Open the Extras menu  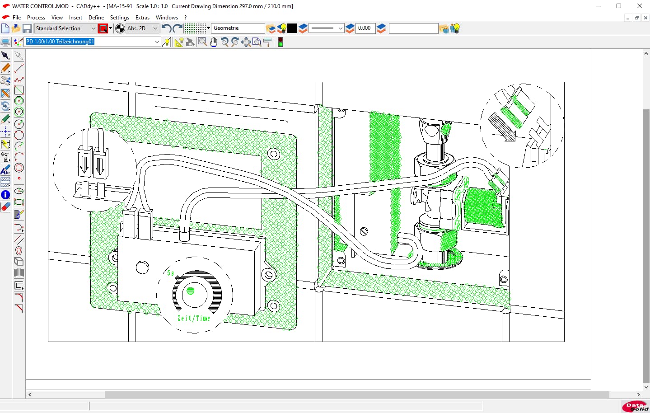pyautogui.click(x=142, y=18)
